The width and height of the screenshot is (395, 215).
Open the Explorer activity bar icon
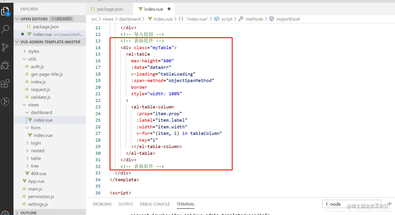(x=5, y=11)
